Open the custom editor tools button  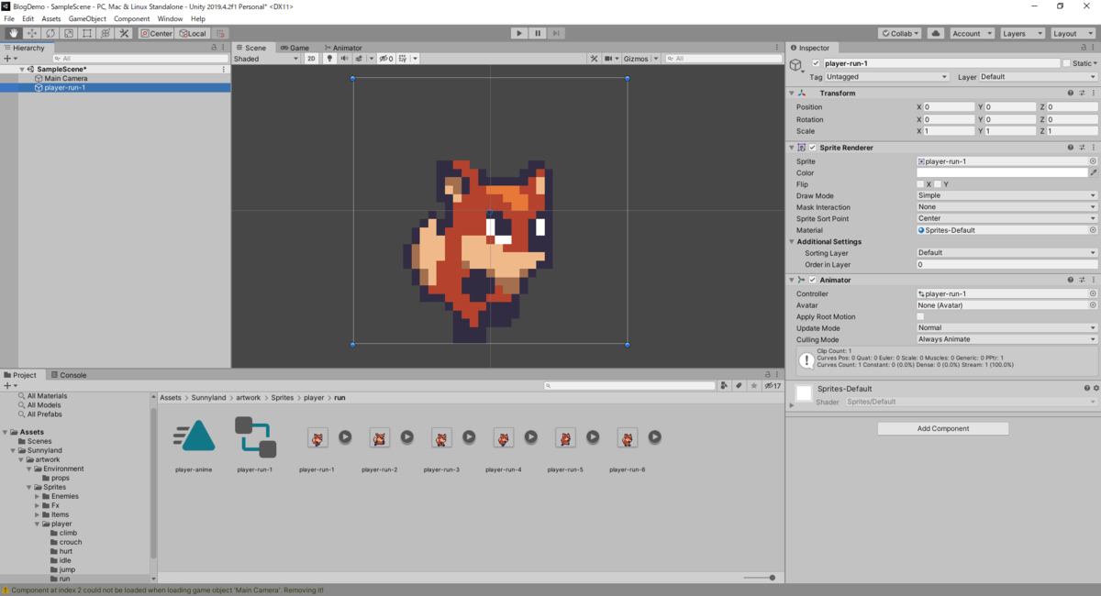(124, 33)
